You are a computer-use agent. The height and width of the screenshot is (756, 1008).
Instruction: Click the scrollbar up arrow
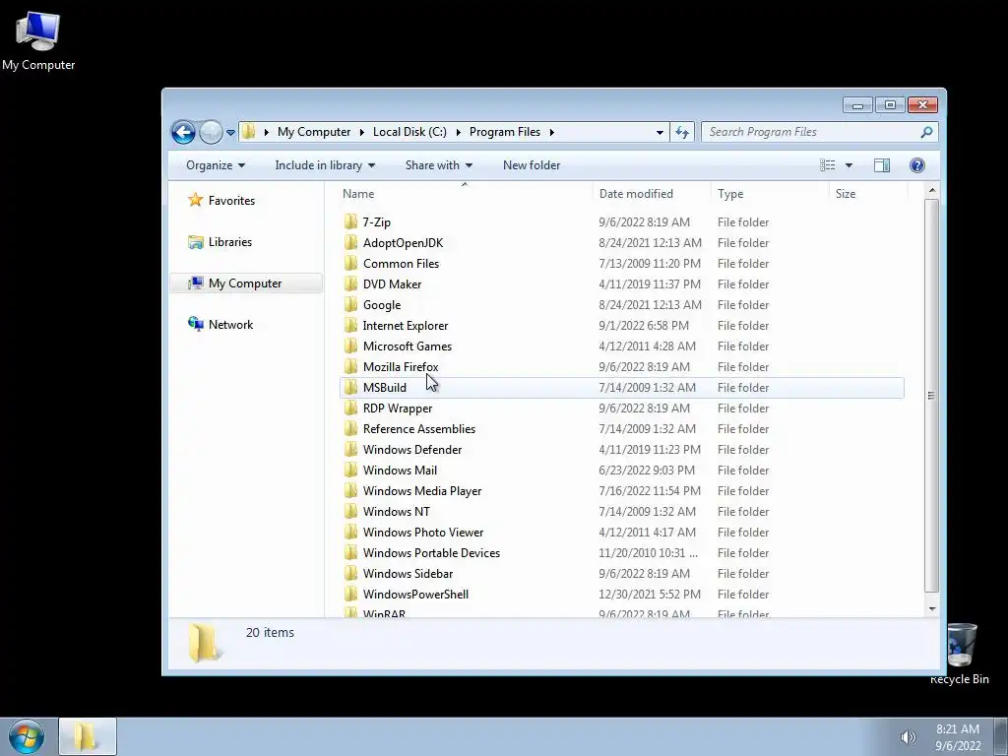coord(931,191)
